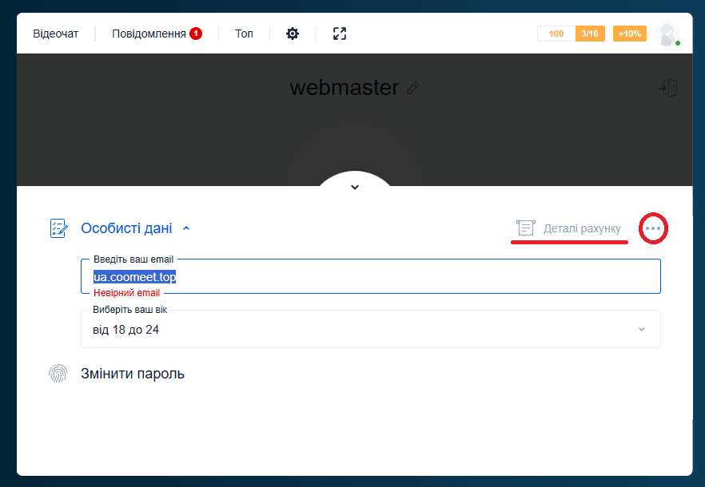The image size is (705, 487).
Task: Click the down chevron under profile header
Action: click(x=355, y=188)
